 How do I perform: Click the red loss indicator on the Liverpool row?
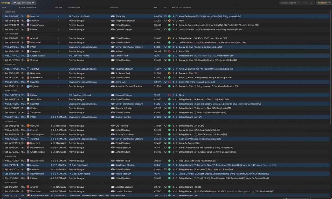(169, 51)
